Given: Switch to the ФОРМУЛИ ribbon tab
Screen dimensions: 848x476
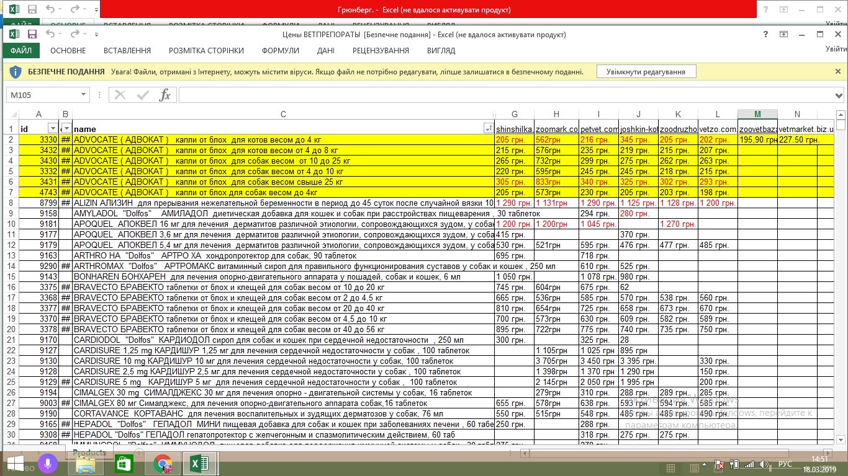Looking at the screenshot, I should point(281,51).
